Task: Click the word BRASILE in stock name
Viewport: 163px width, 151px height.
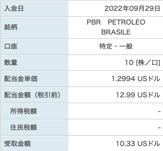Action: pyautogui.click(x=116, y=32)
